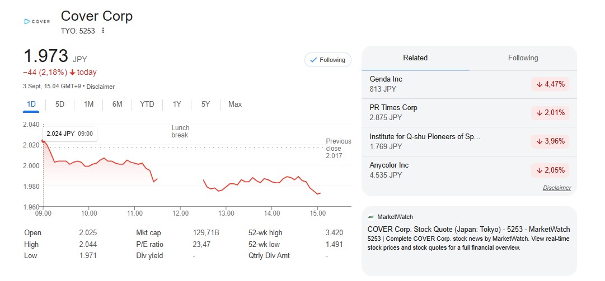Open Anycolor Inc stock listing
The width and height of the screenshot is (605, 281).
389,165
